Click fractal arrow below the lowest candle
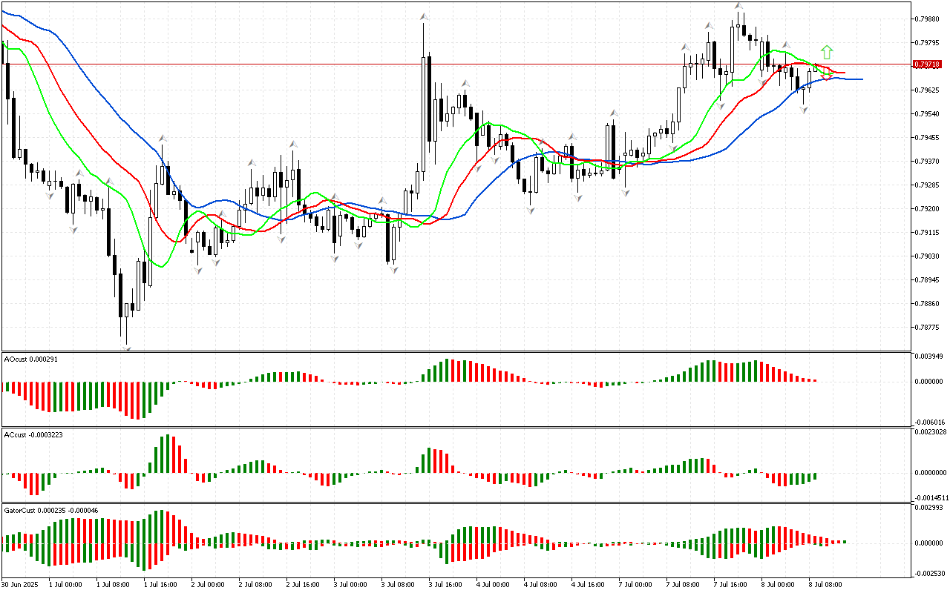This screenshot has width=950, height=593. pyautogui.click(x=127, y=348)
